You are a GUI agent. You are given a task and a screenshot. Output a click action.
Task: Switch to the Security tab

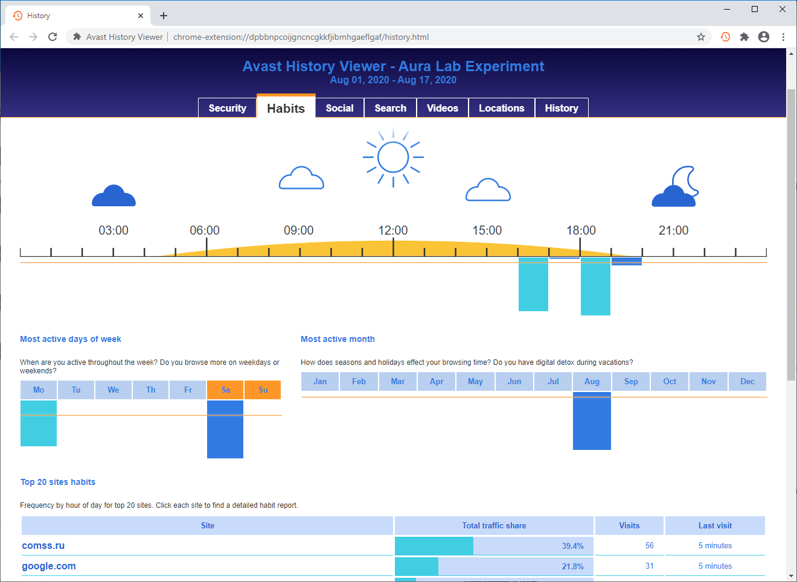tap(228, 108)
